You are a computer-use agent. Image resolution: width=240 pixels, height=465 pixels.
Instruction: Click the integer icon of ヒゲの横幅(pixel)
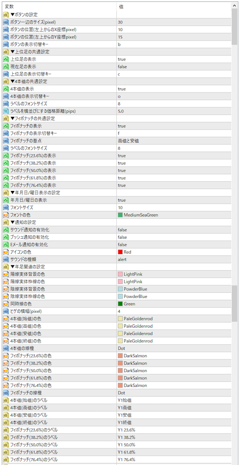6,312
